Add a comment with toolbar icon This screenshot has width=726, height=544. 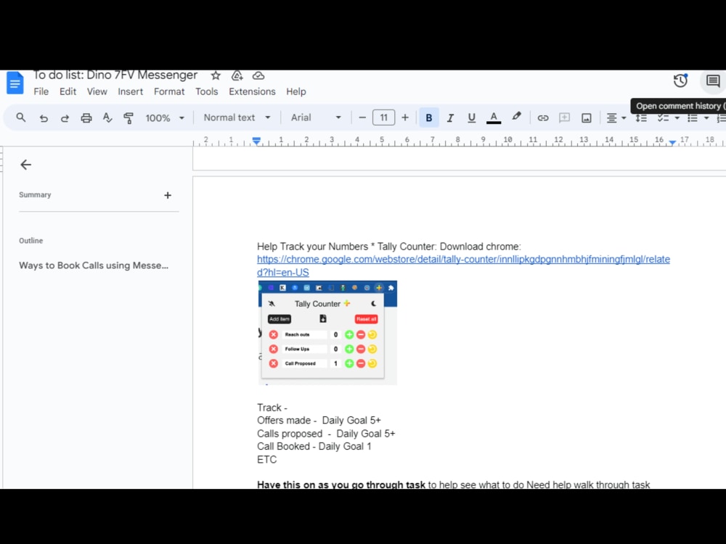tap(564, 118)
